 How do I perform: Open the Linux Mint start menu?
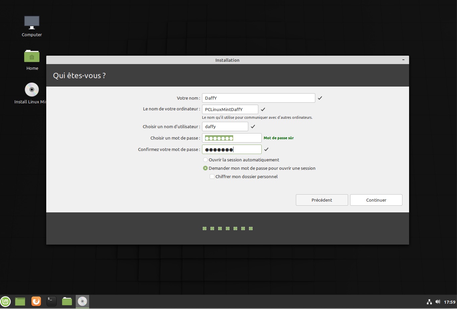coord(5,301)
